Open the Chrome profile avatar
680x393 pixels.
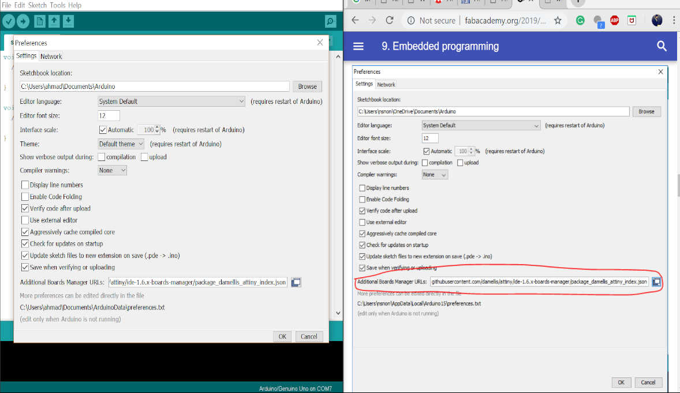(x=657, y=20)
